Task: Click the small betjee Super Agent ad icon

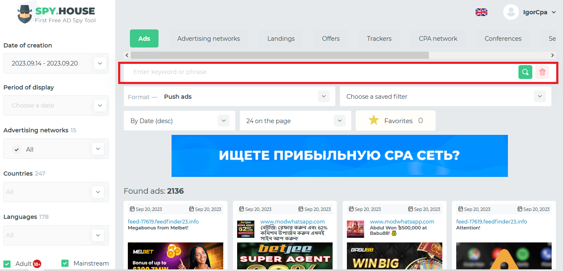Action: point(246,229)
